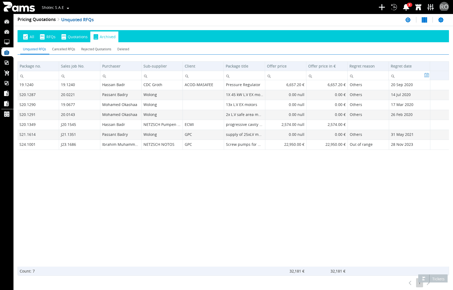Click the Count: 7 summary
The width and height of the screenshot is (453, 290).
tap(27, 271)
